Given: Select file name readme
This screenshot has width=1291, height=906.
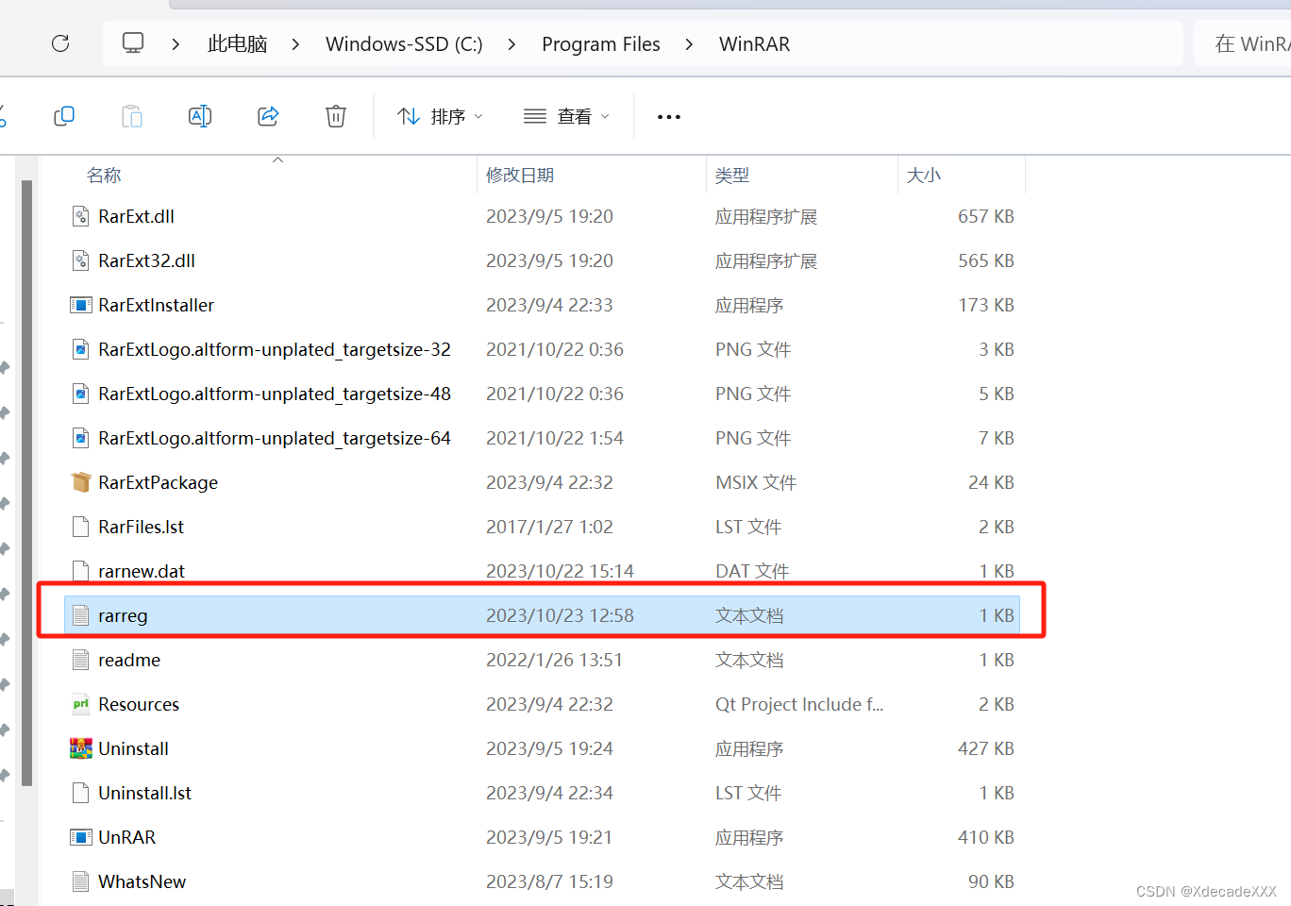Looking at the screenshot, I should point(129,660).
